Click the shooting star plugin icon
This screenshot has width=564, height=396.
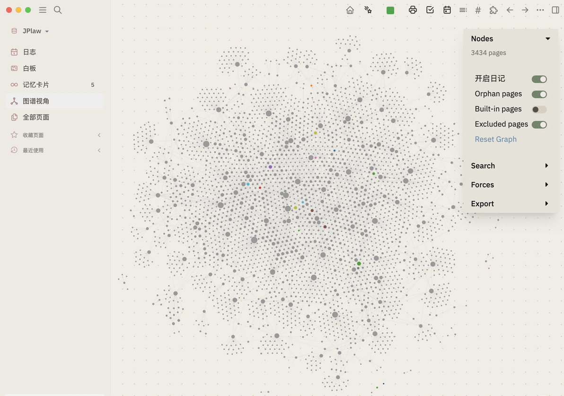[x=368, y=10]
